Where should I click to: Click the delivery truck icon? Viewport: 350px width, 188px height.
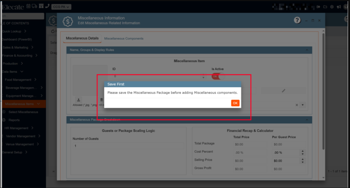(x=35, y=6)
